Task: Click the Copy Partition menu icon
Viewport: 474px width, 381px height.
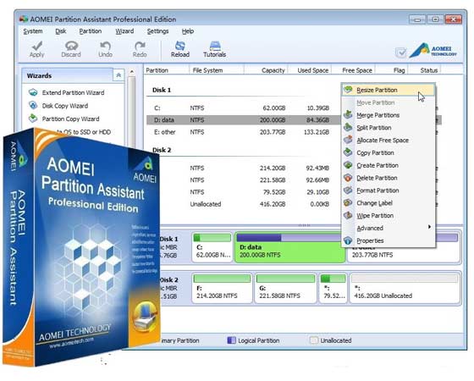Action: coord(348,152)
